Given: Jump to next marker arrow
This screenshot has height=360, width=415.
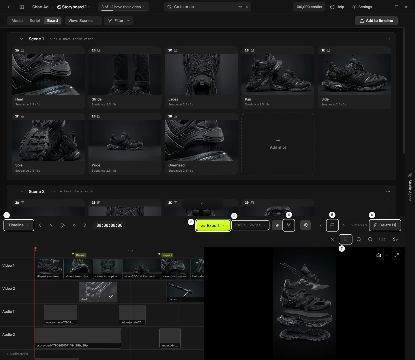Looking at the screenshot, I should click(x=344, y=225).
